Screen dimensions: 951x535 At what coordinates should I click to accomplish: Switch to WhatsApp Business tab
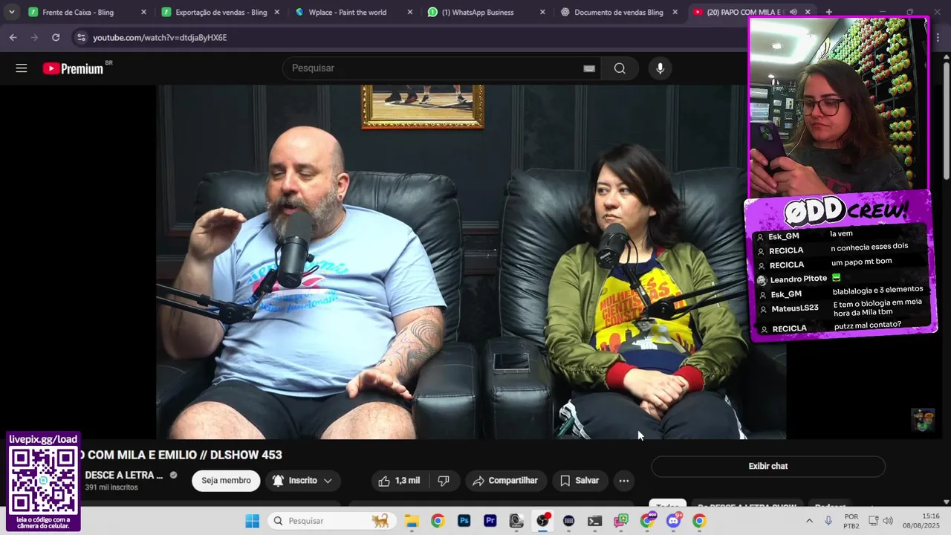point(478,12)
